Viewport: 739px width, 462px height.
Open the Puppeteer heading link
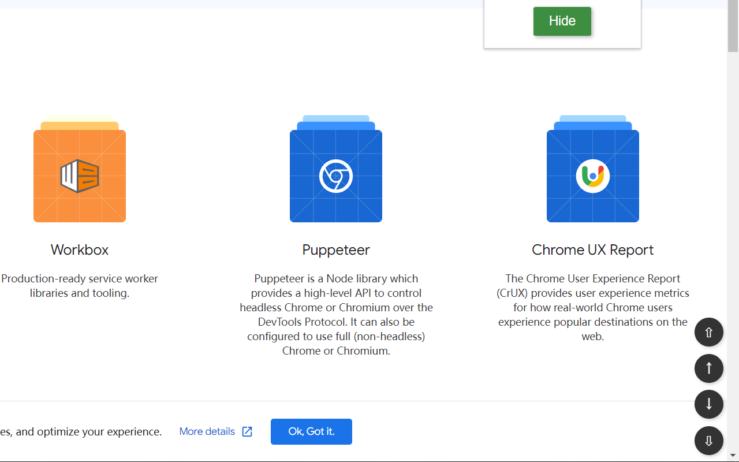pyautogui.click(x=336, y=249)
